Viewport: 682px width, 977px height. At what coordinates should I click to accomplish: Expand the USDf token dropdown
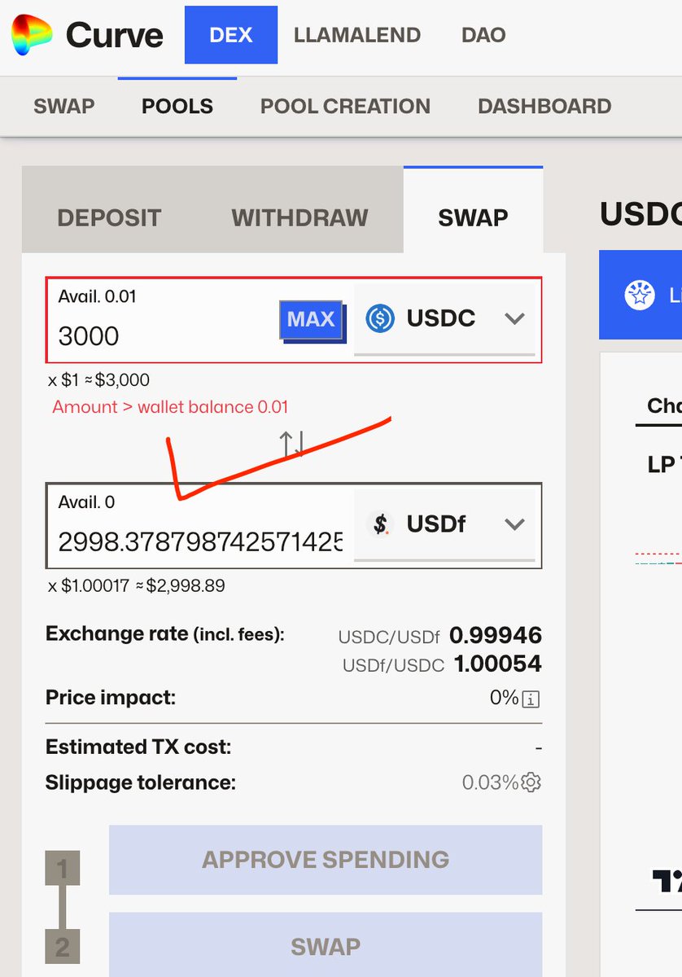click(x=514, y=524)
